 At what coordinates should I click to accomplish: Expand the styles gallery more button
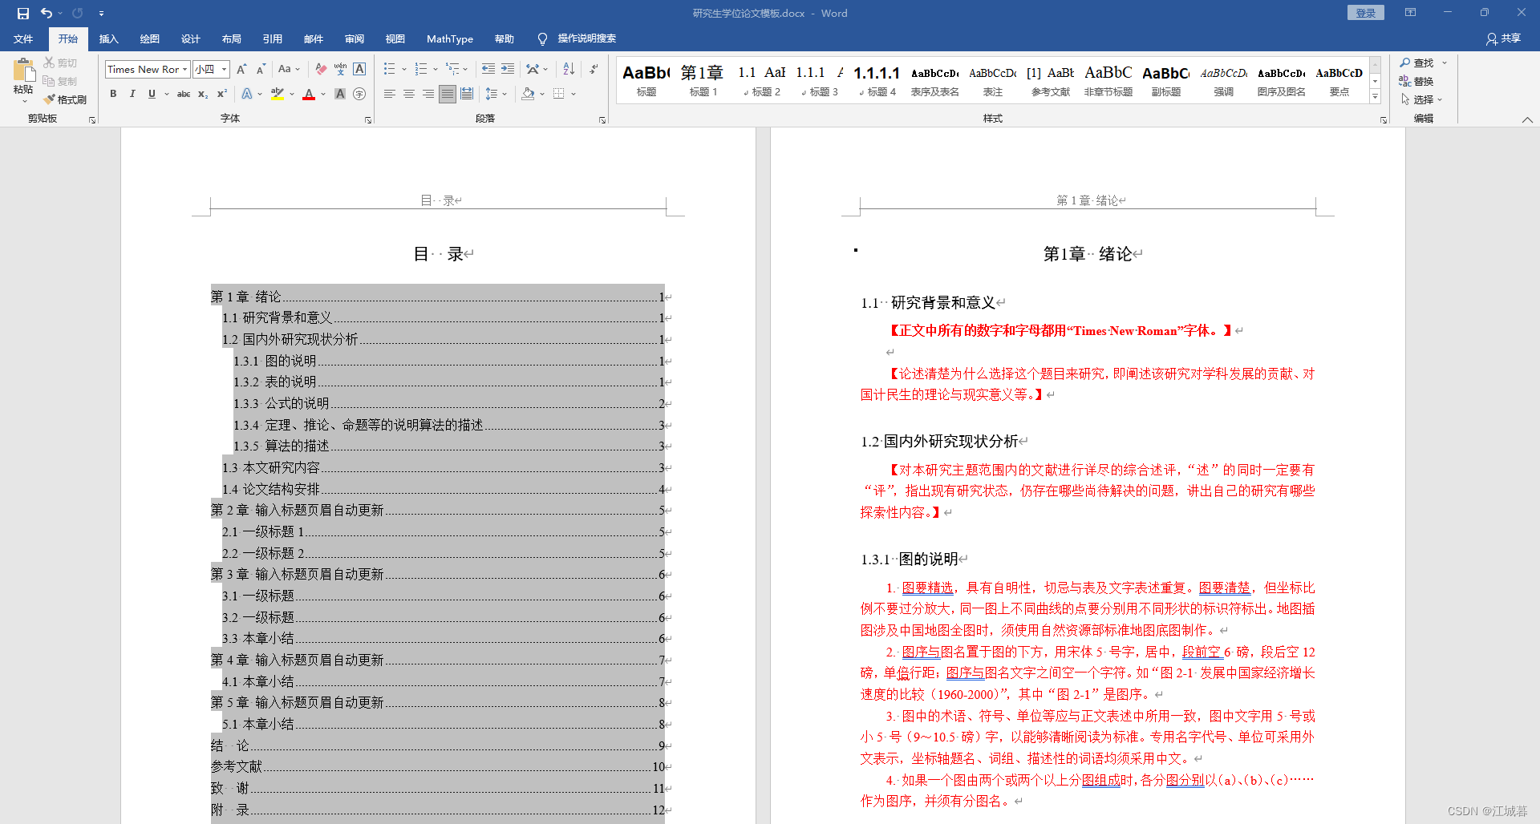click(x=1375, y=96)
